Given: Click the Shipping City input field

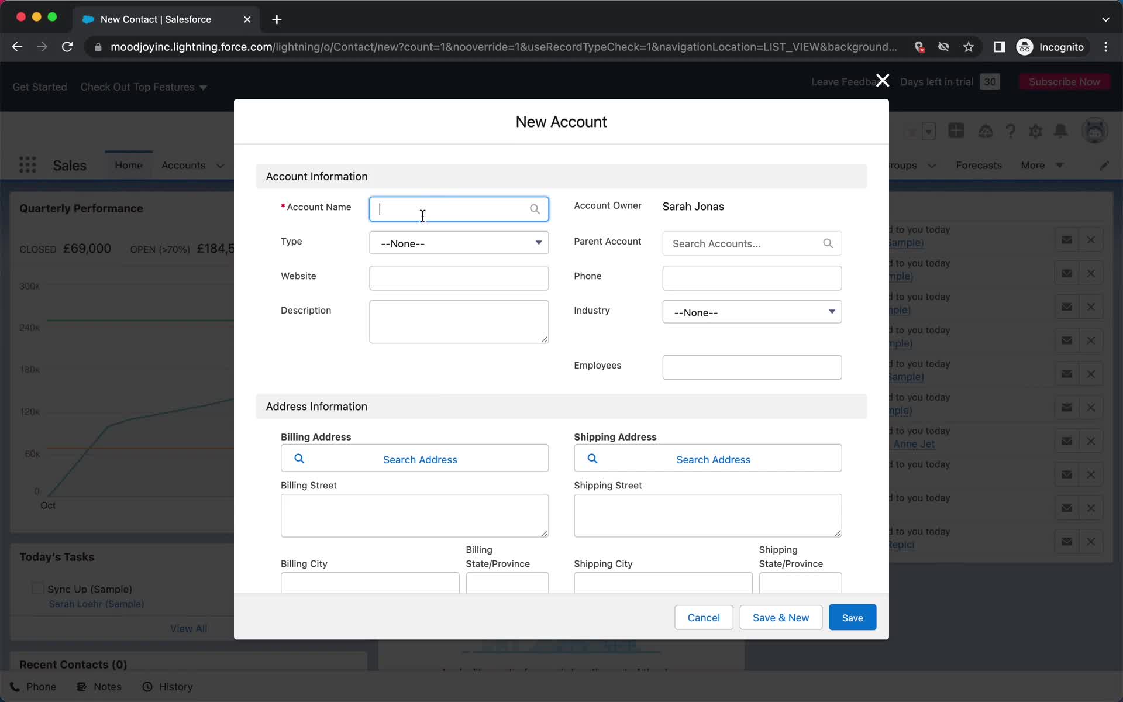Looking at the screenshot, I should pyautogui.click(x=663, y=583).
